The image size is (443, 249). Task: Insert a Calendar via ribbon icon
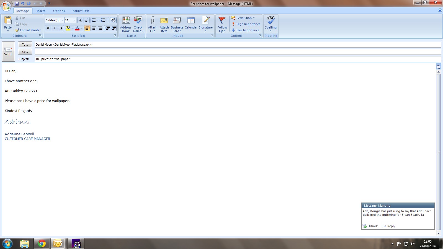coord(191,21)
